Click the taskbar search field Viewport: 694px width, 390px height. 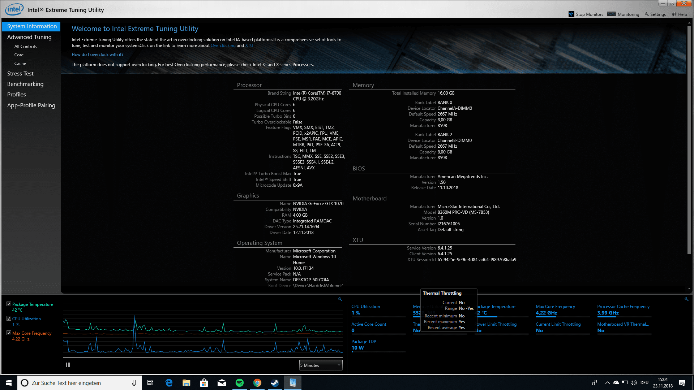click(79, 383)
